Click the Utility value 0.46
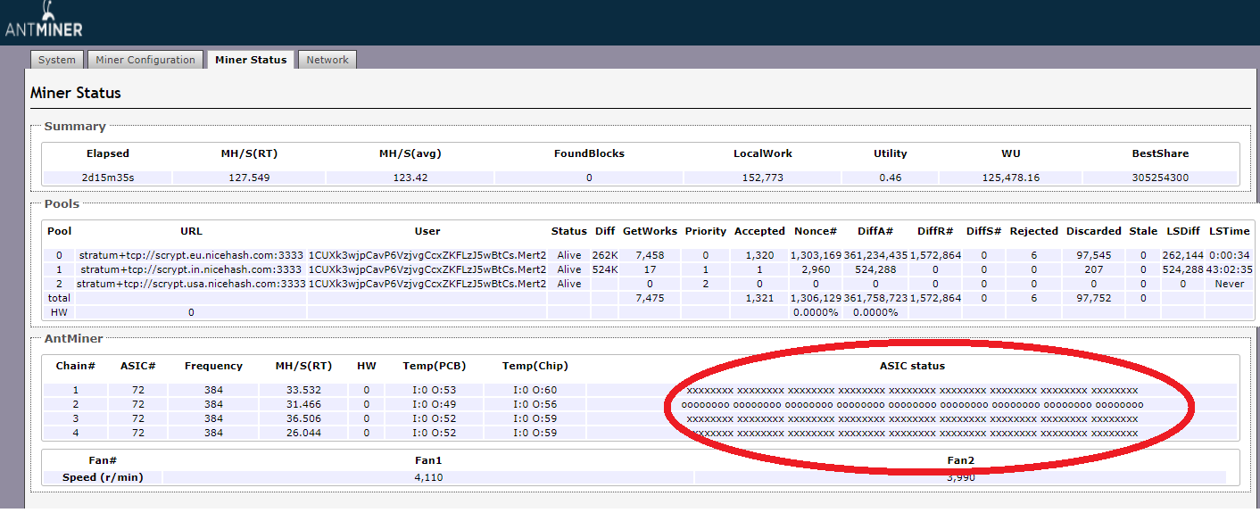Screen dimensions: 1260x521 [x=890, y=178]
